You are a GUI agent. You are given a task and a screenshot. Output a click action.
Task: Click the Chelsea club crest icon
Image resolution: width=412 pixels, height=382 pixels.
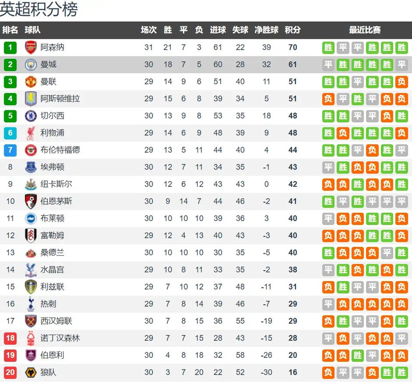31,116
